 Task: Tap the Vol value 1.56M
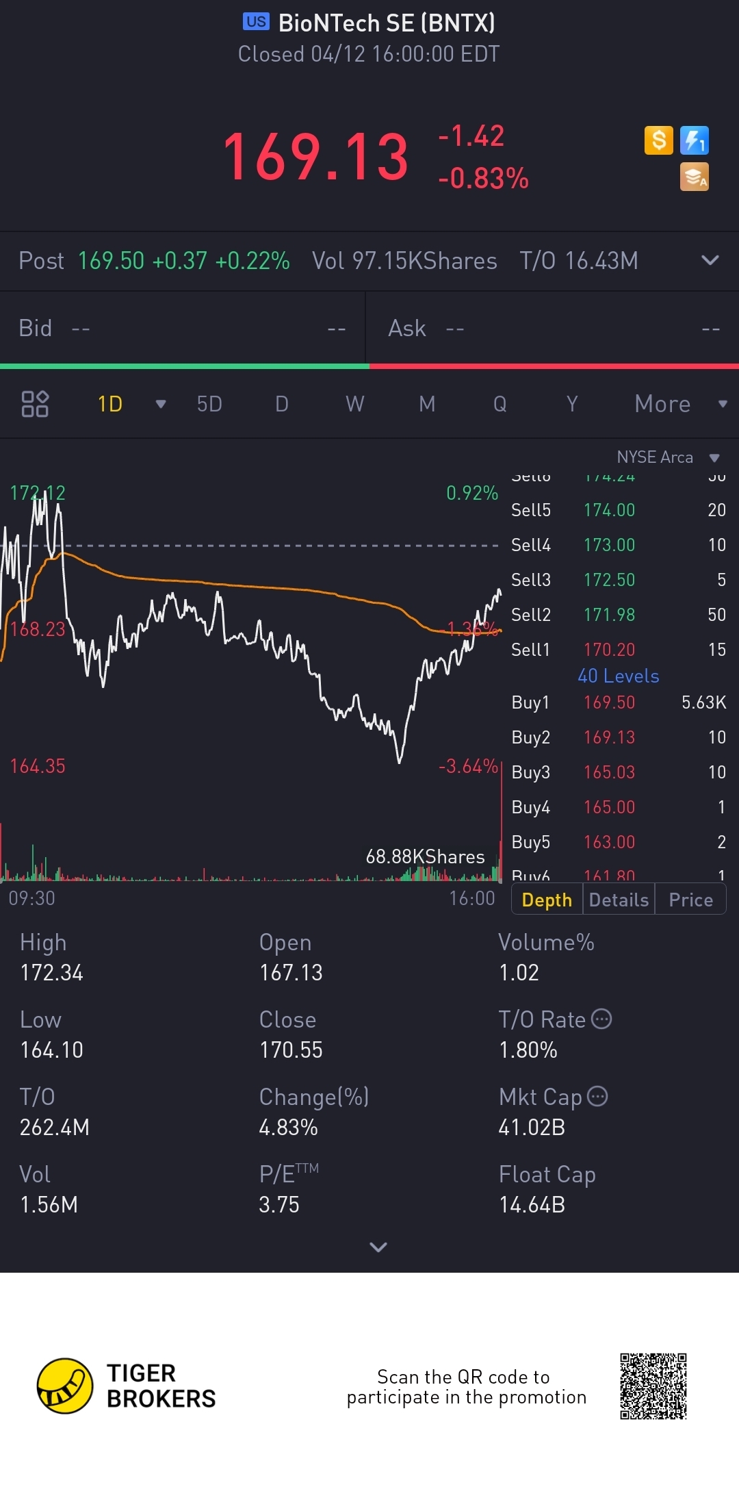pos(49,1204)
